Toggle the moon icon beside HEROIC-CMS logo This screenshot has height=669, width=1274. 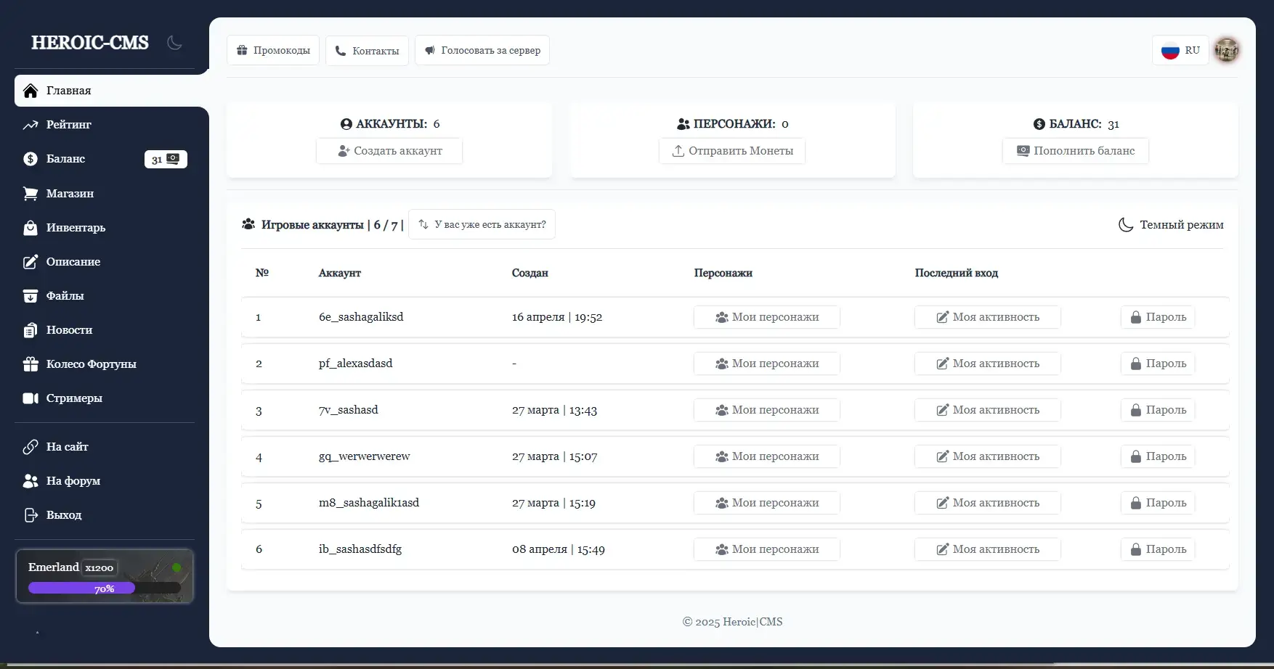174,43
